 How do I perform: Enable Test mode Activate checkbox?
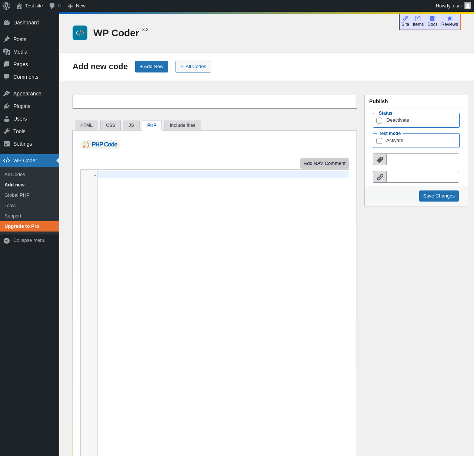click(379, 141)
